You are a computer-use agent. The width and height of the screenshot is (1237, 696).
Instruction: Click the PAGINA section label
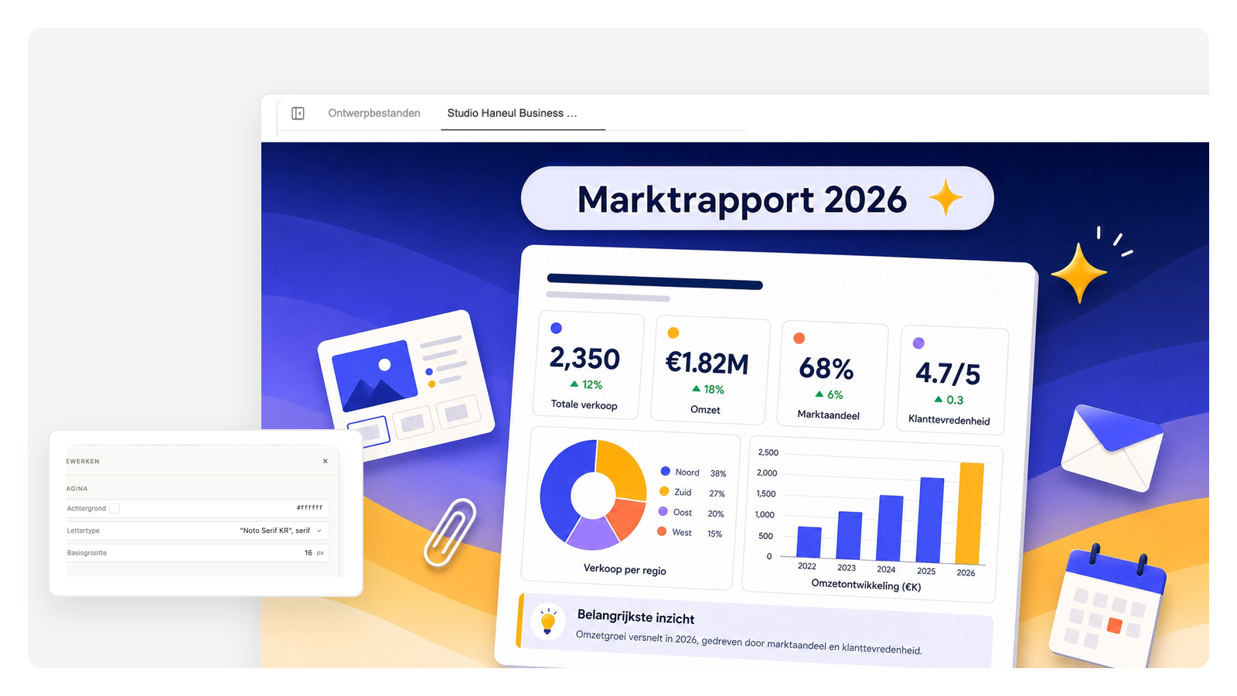[77, 489]
